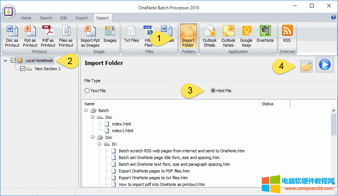
Task: Toggle the New Section 1 checkbox
Action: [x=22, y=69]
